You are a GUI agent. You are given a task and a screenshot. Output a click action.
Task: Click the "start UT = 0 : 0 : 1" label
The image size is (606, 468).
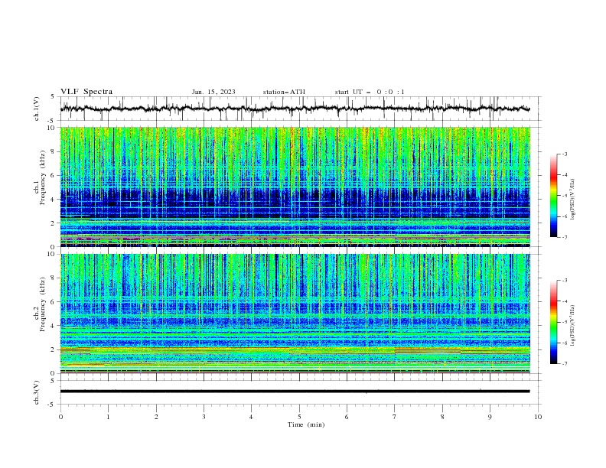370,92
